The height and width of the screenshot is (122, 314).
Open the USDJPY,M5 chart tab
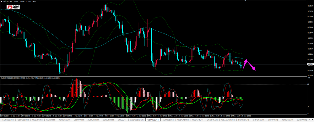[x=213, y=120]
